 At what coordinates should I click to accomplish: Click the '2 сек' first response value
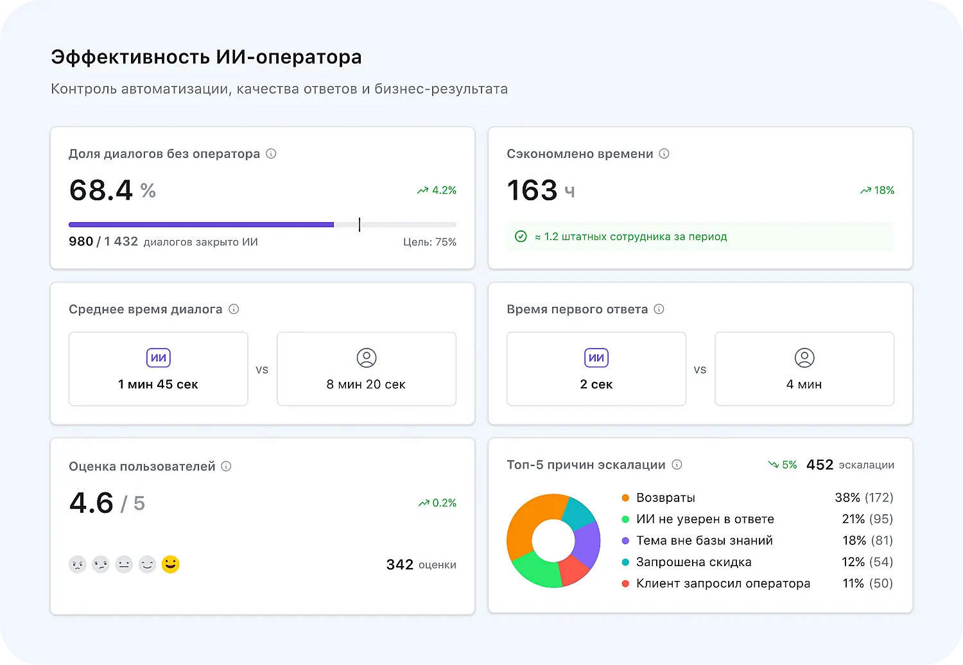[596, 384]
